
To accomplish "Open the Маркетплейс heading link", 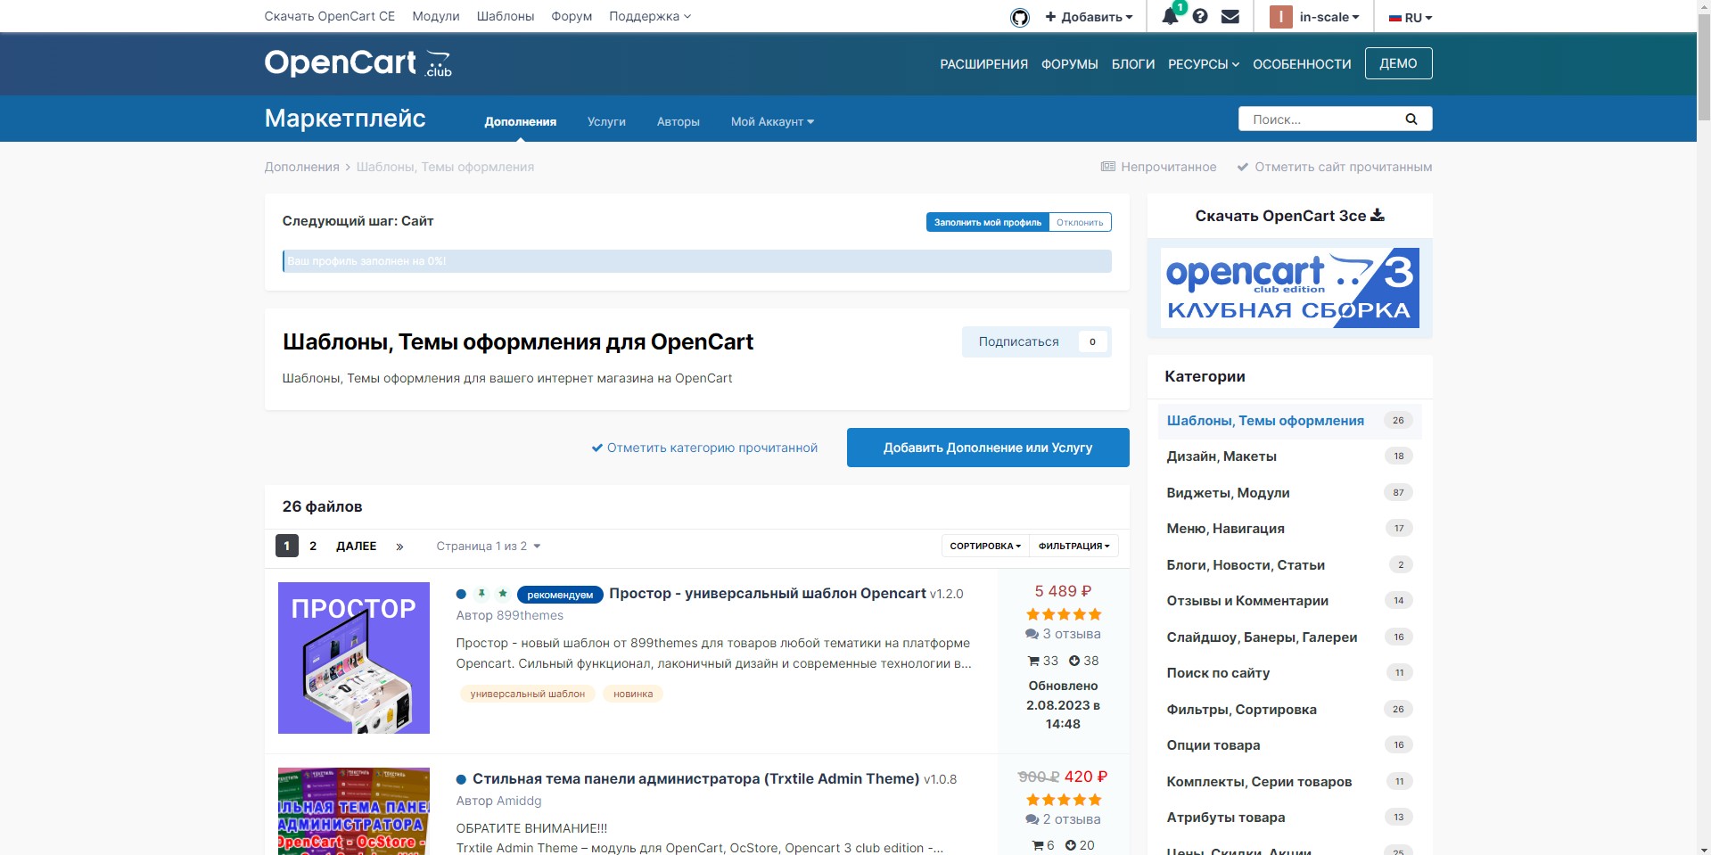I will 345,119.
